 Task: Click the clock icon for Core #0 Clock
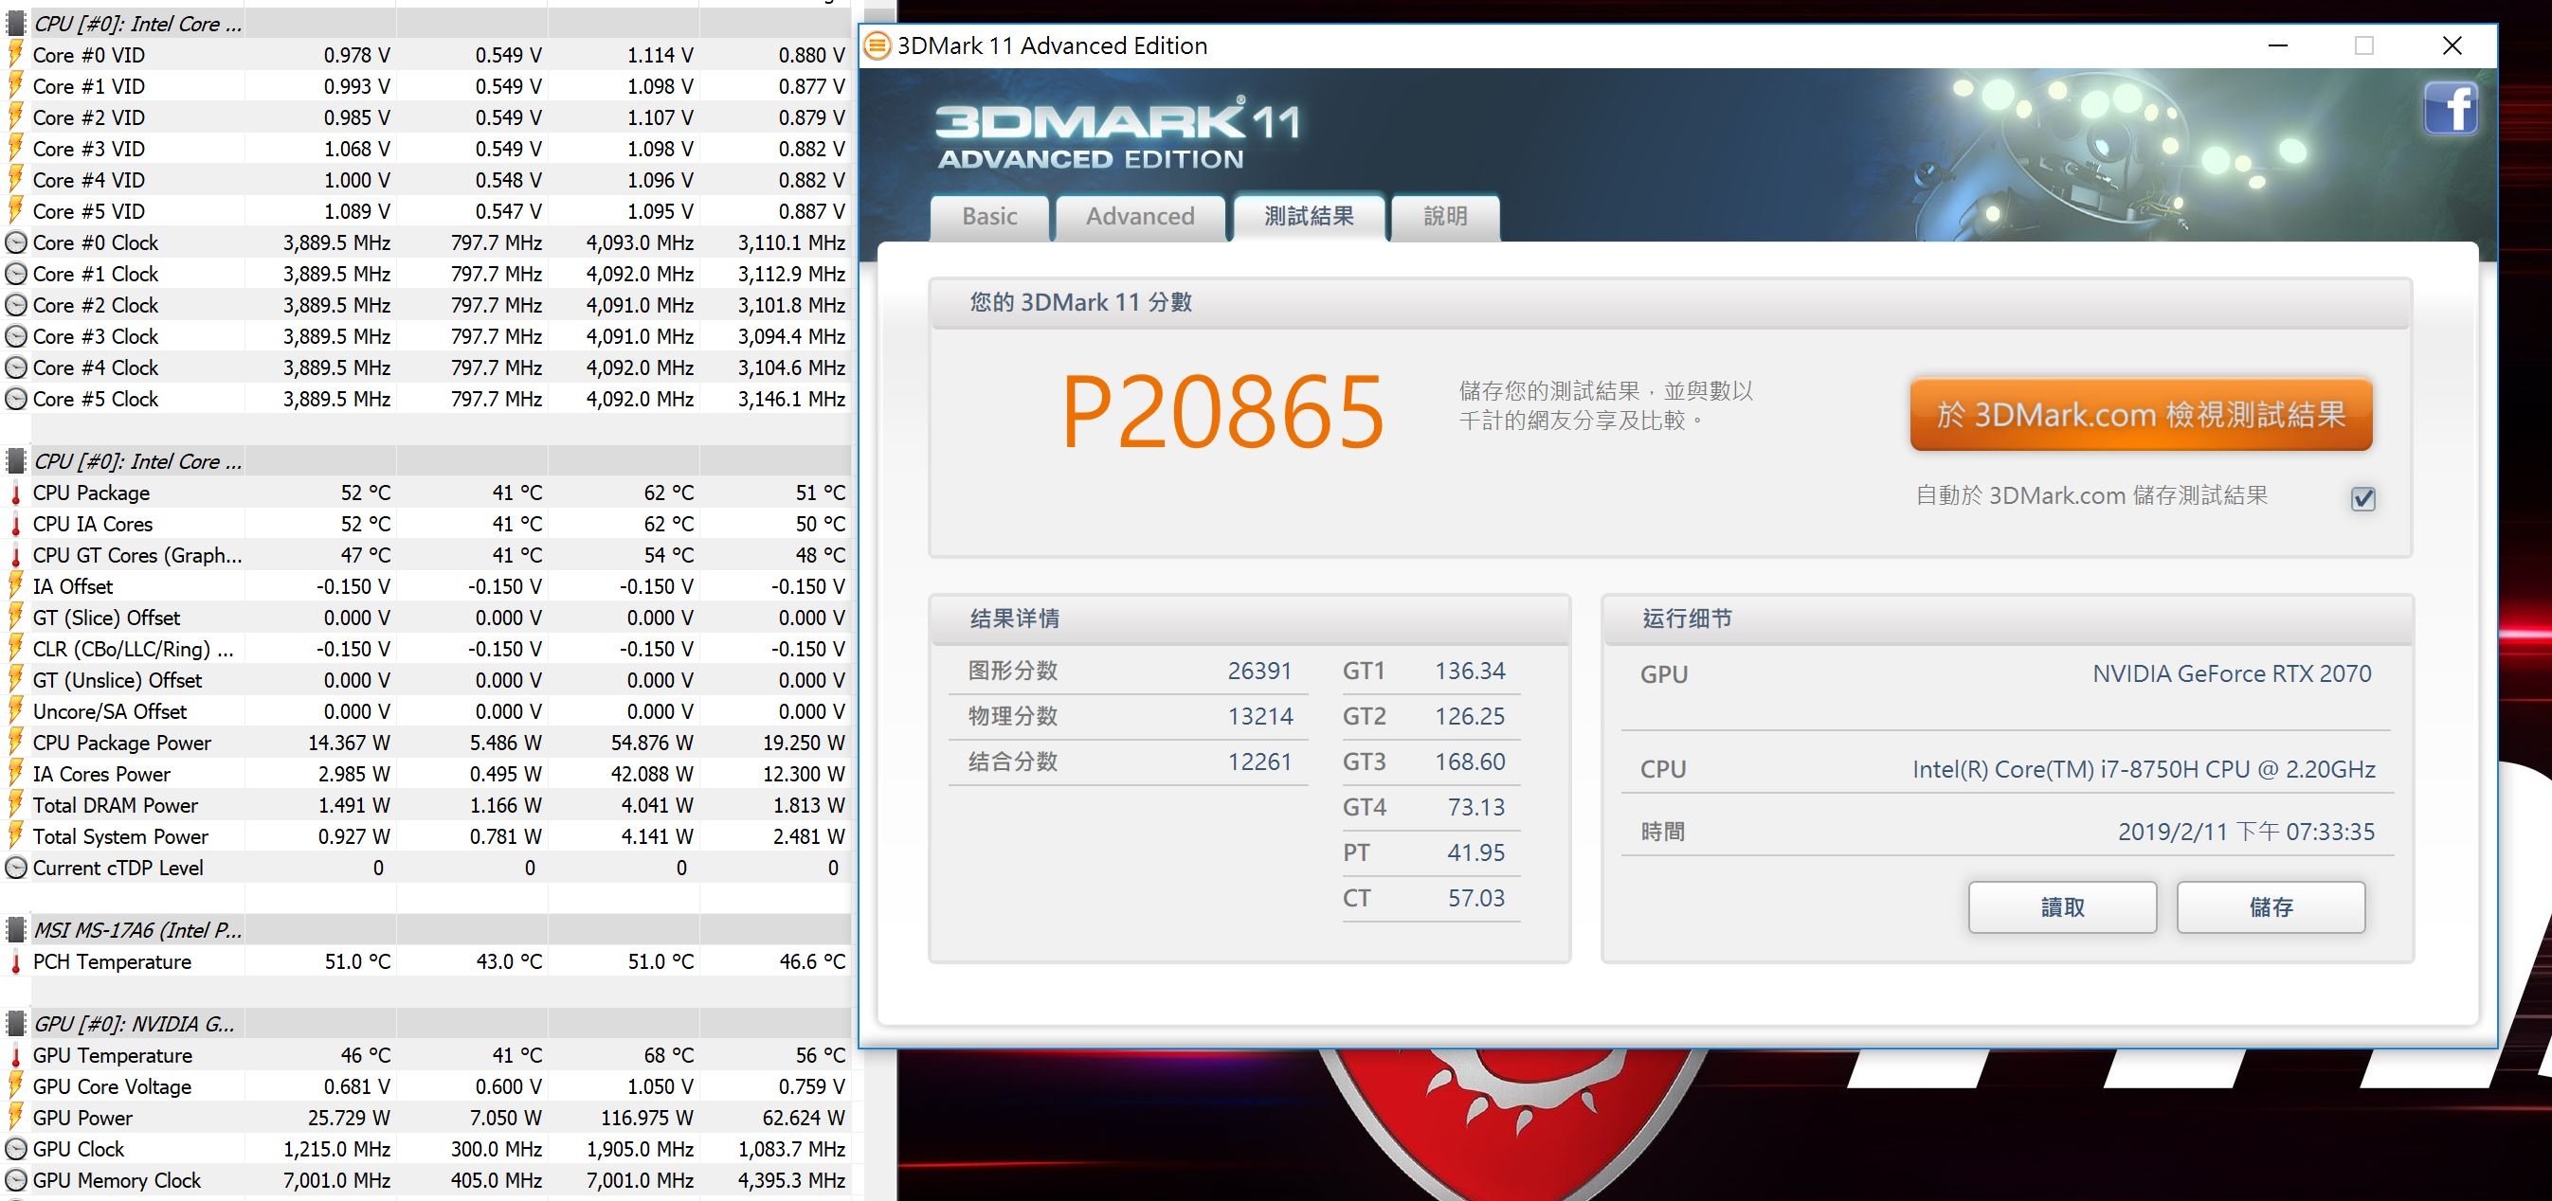point(16,242)
